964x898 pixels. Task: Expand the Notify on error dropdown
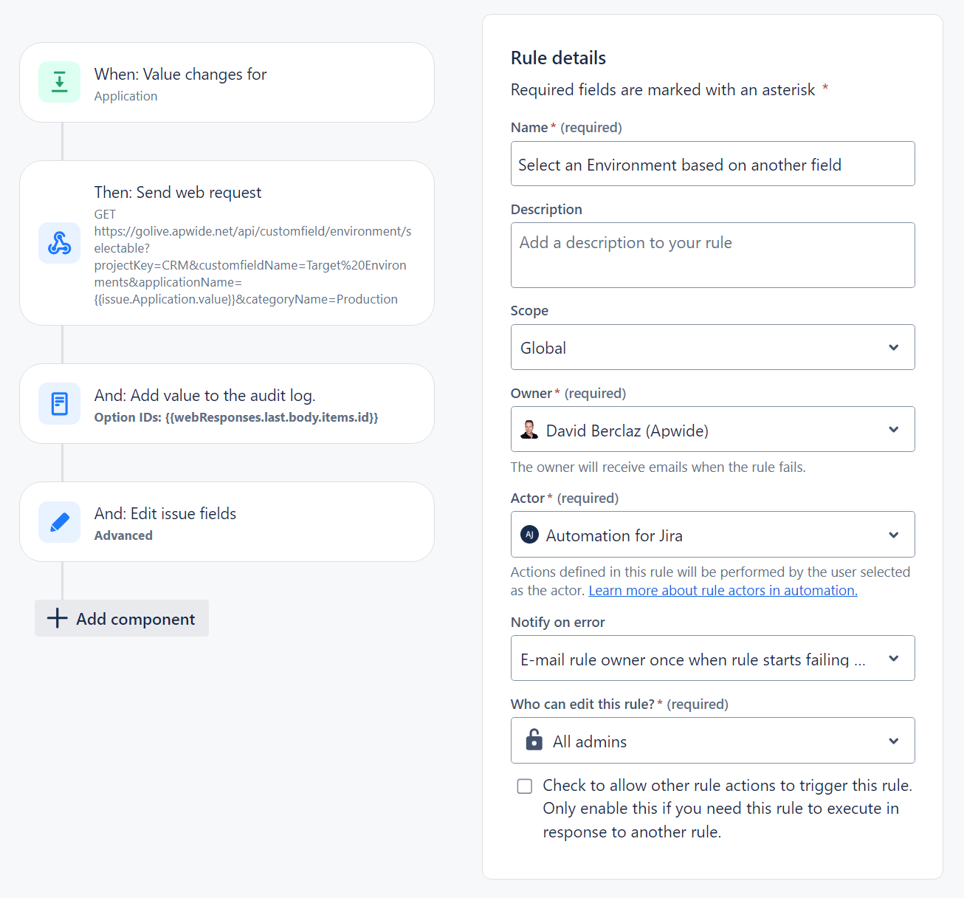tap(893, 658)
